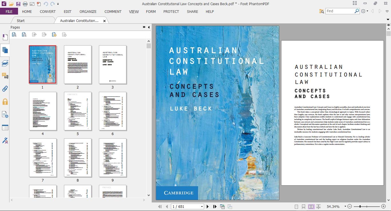Viewport: 391px width, 211px height.
Task: Click the Pages panel vertical scrollbar down arrow
Action: [x=149, y=195]
